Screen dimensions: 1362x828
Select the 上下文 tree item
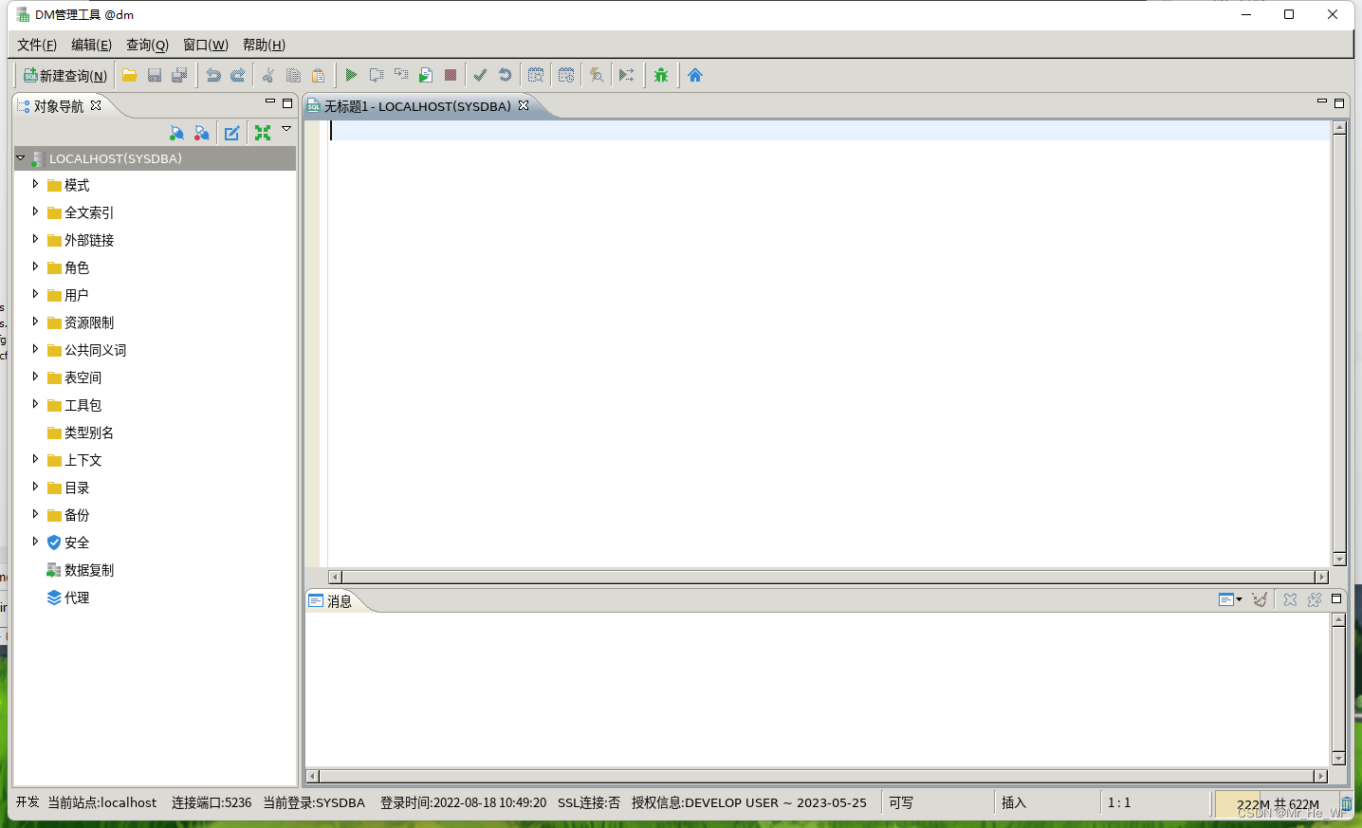click(x=83, y=460)
